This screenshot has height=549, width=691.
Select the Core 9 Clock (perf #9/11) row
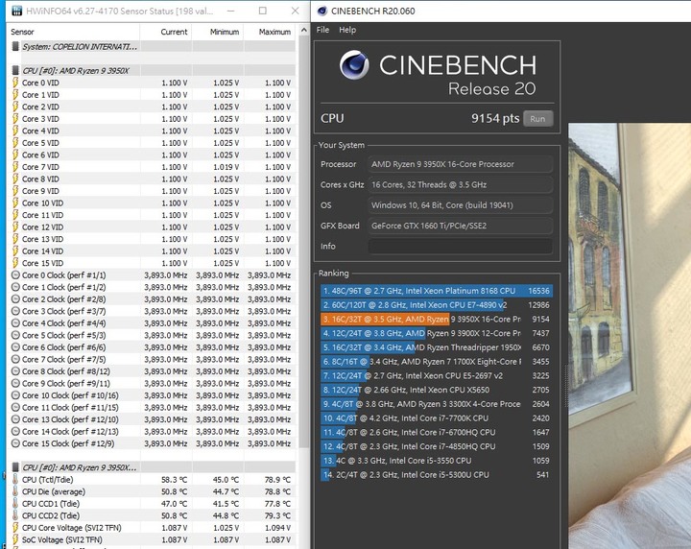pyautogui.click(x=153, y=383)
